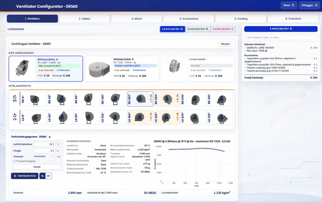Select the LG 135° outlet position fan
Image resolution: width=322 pixels, height=203 pixels.
[114, 117]
